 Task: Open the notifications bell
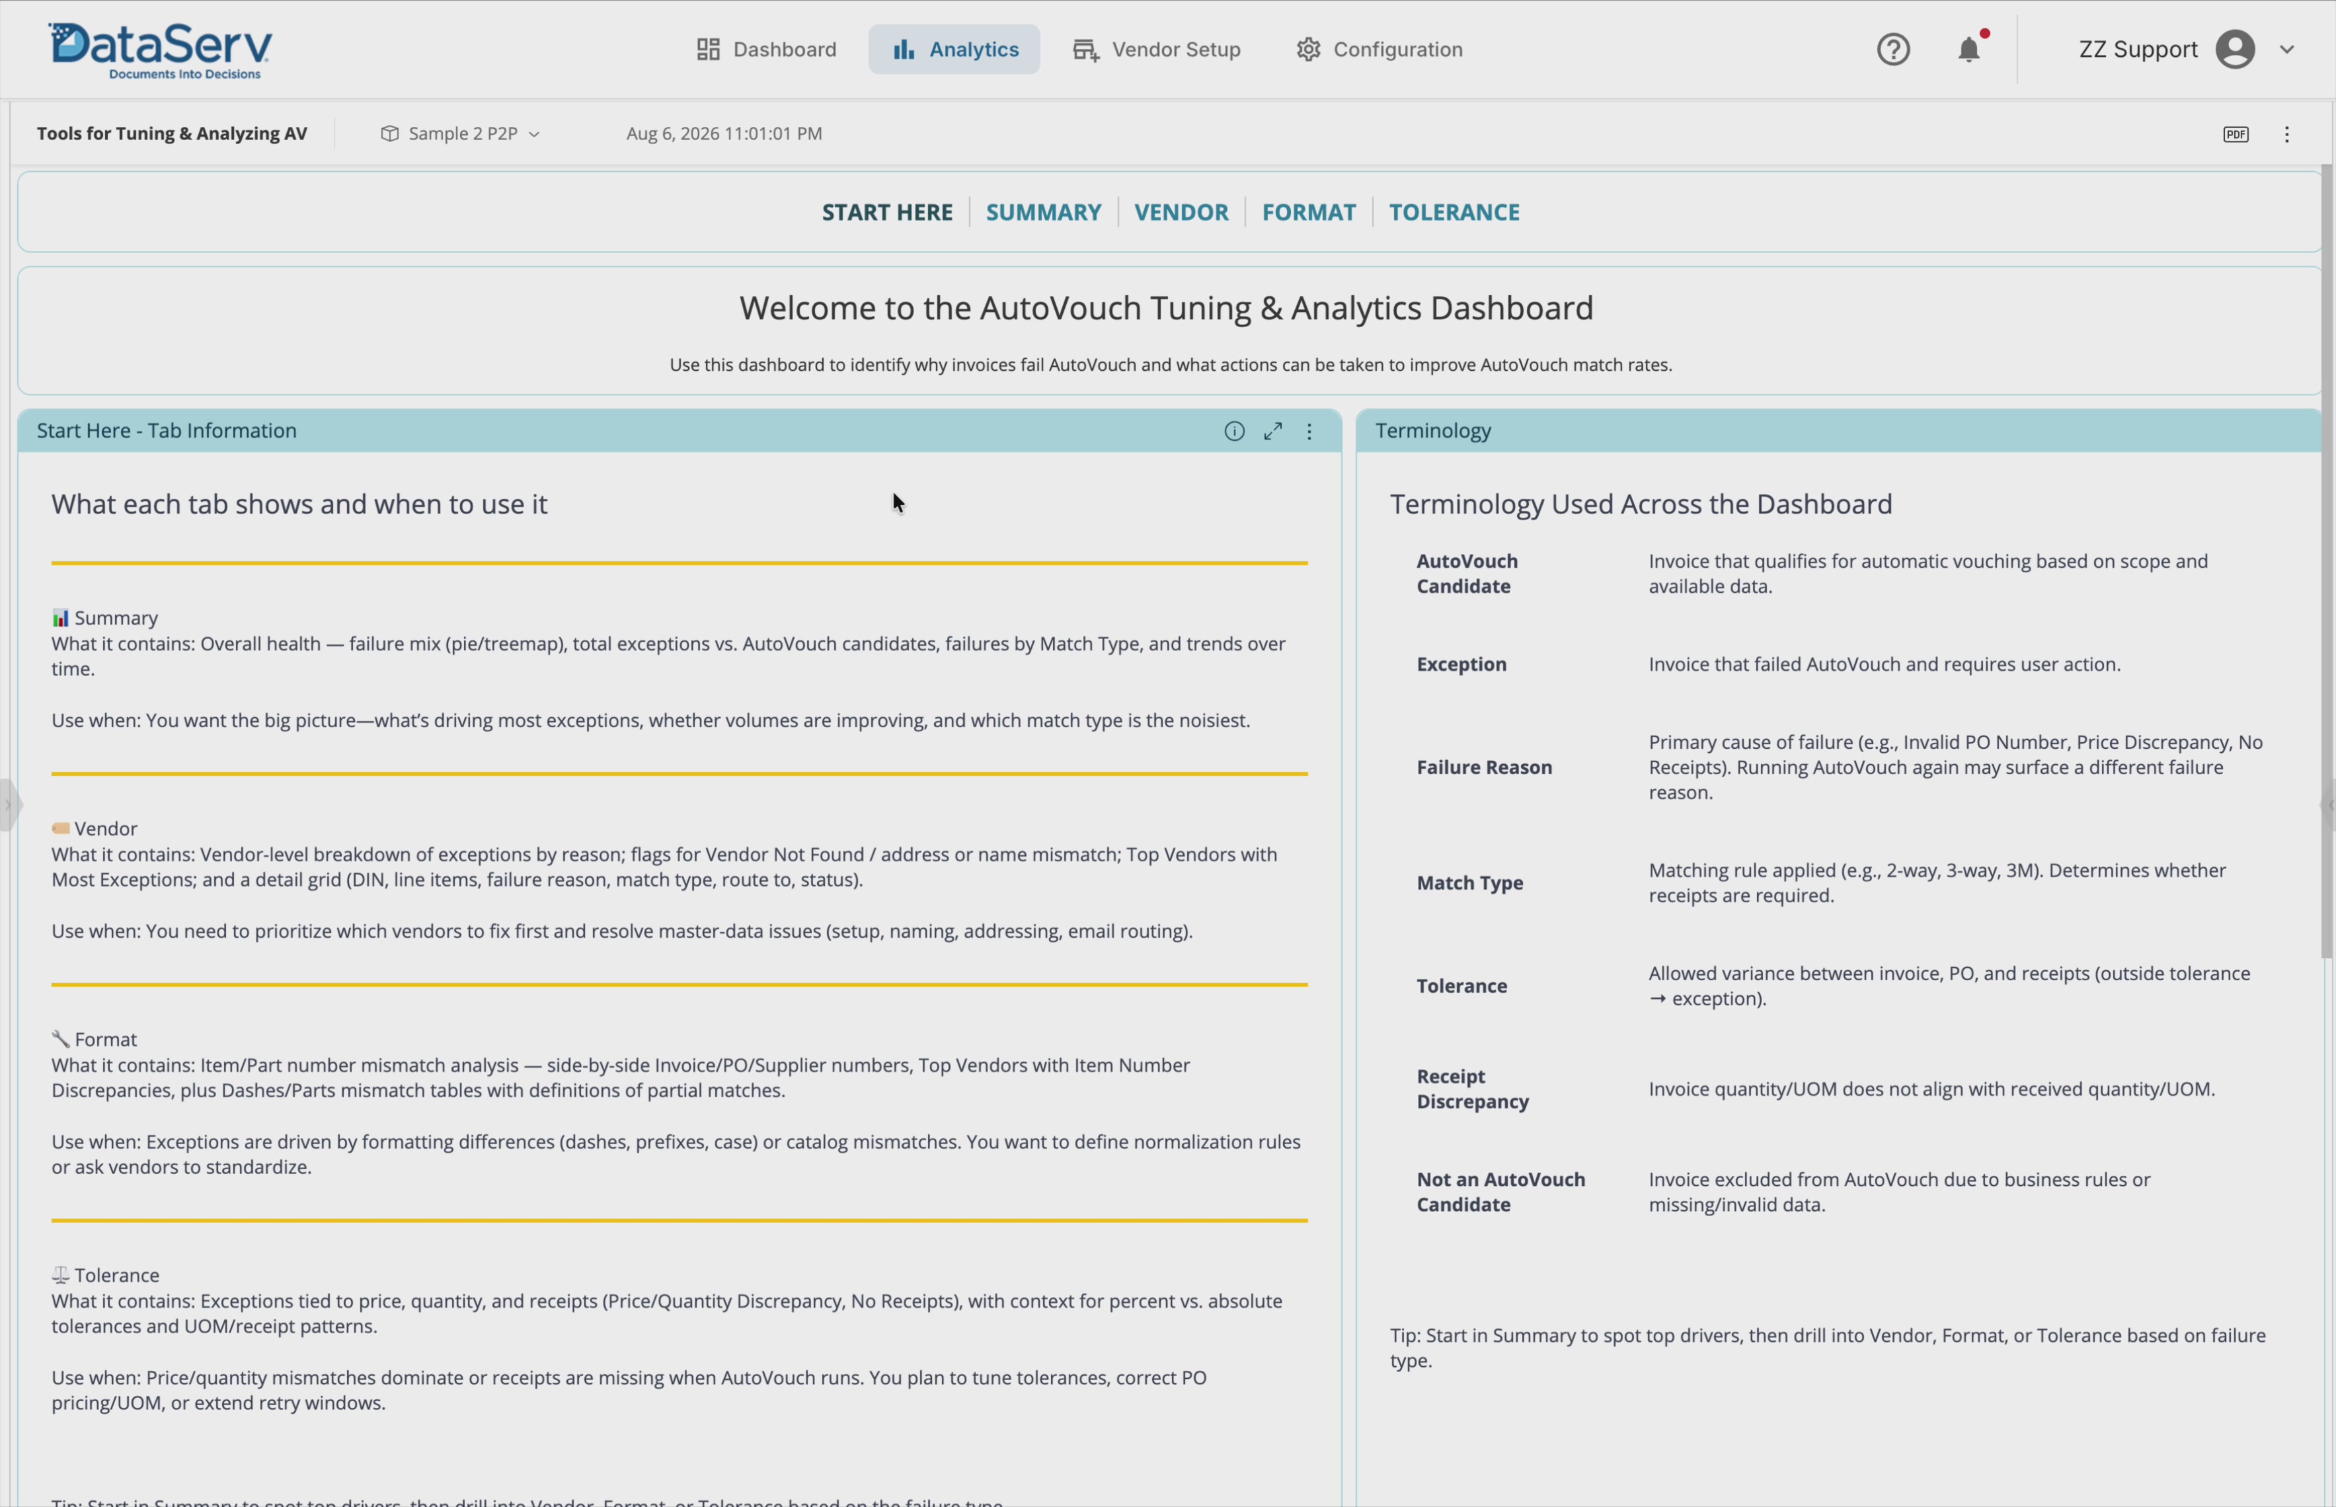[1968, 49]
